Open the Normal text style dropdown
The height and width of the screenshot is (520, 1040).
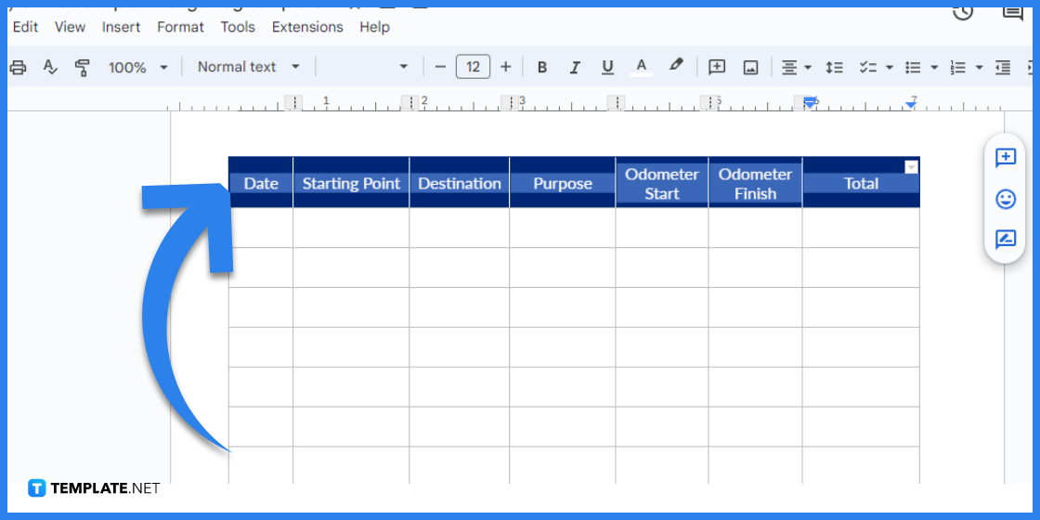(249, 67)
